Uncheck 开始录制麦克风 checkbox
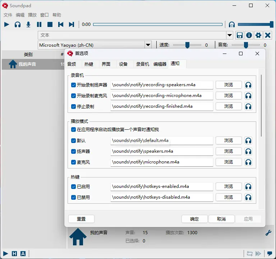The width and height of the screenshot is (276, 259). (x=73, y=96)
